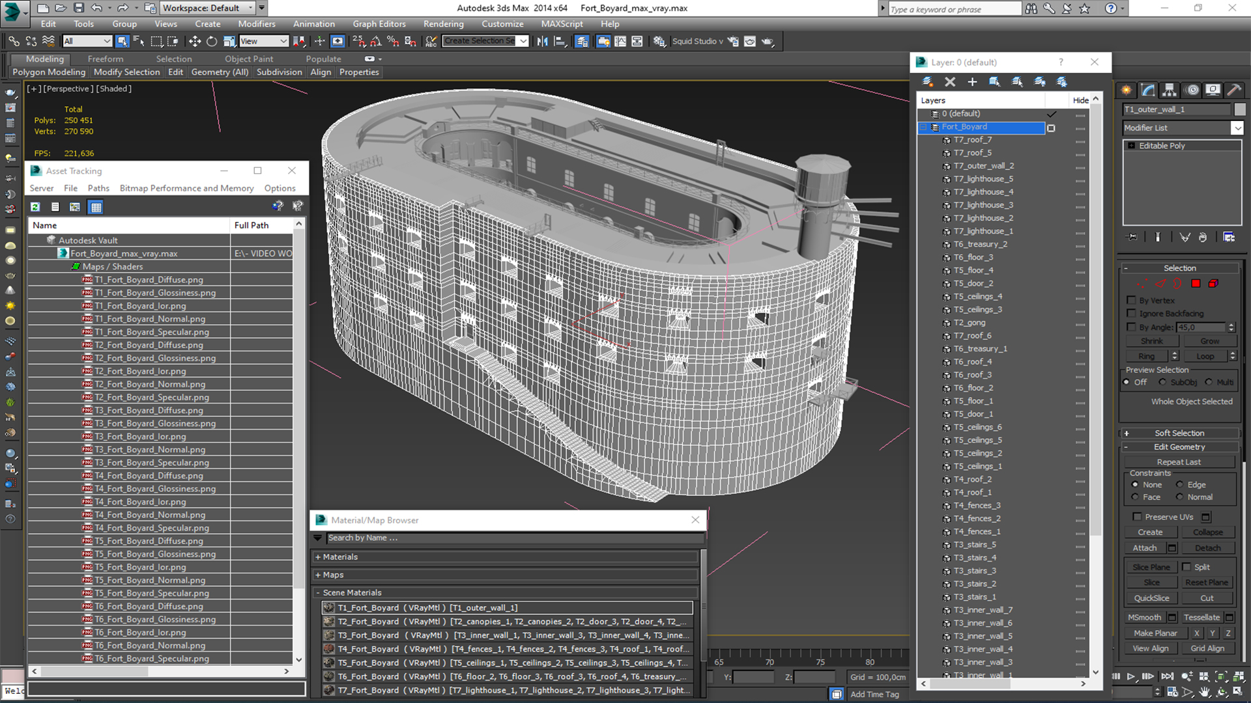Select Normal constraint radio
This screenshot has height=703, width=1251.
click(1179, 497)
